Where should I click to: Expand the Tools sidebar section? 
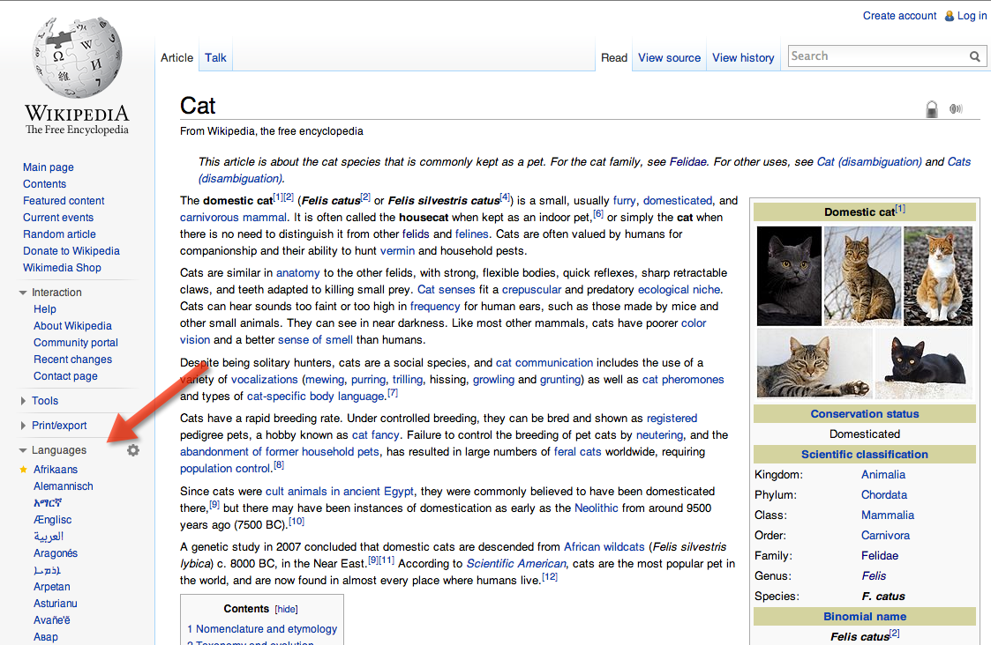[23, 401]
